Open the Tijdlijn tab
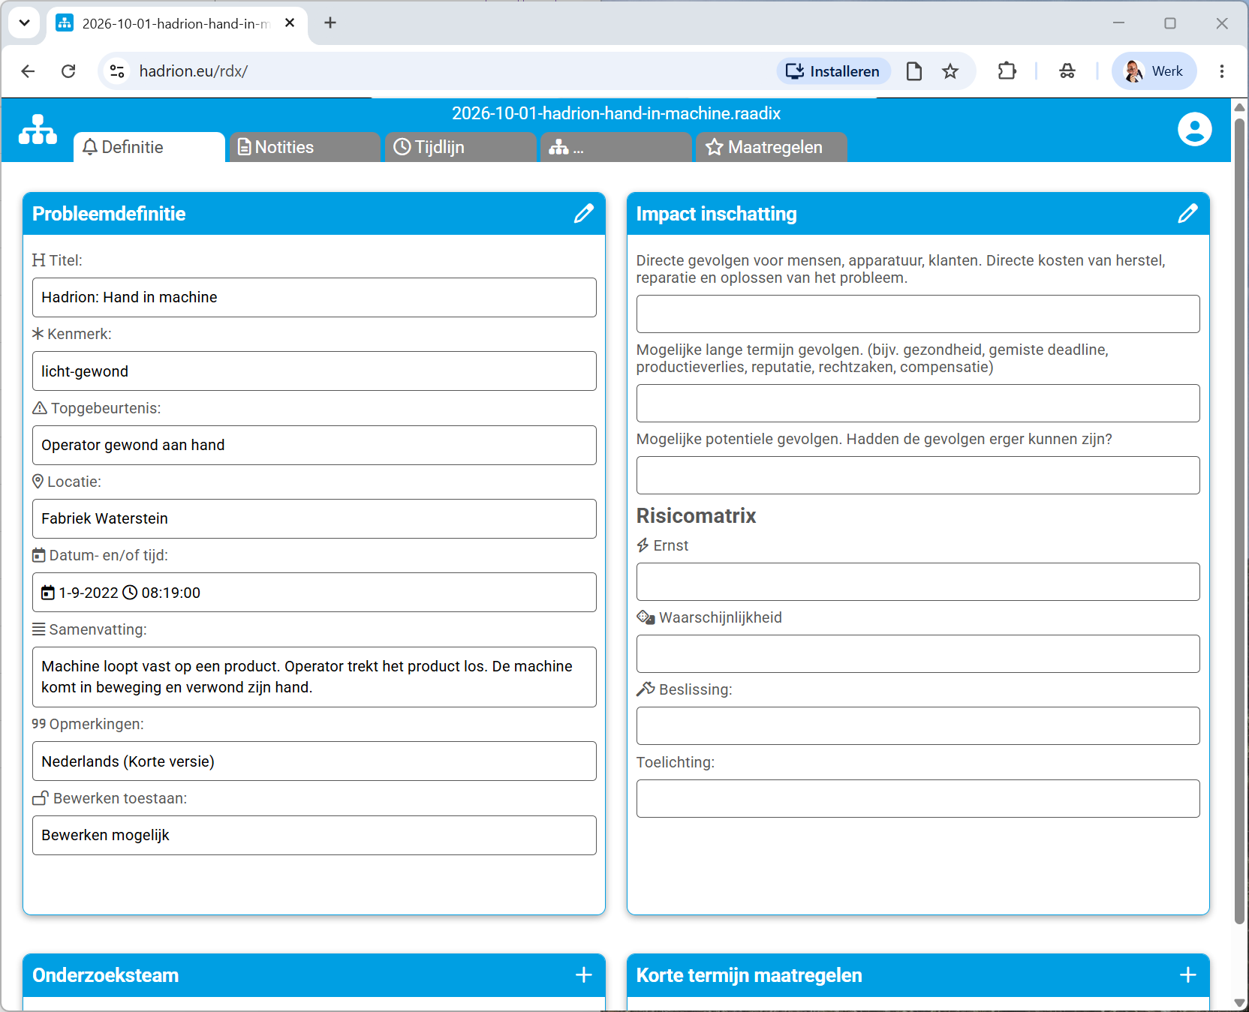Image resolution: width=1249 pixels, height=1012 pixels. click(461, 147)
